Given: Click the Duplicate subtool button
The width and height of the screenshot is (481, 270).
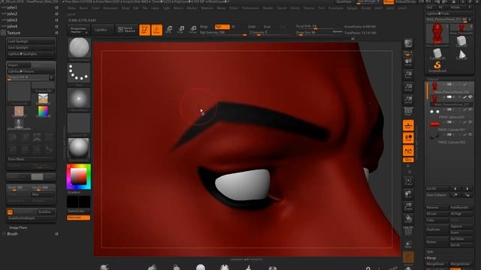Looking at the screenshot, I should [x=437, y=229].
